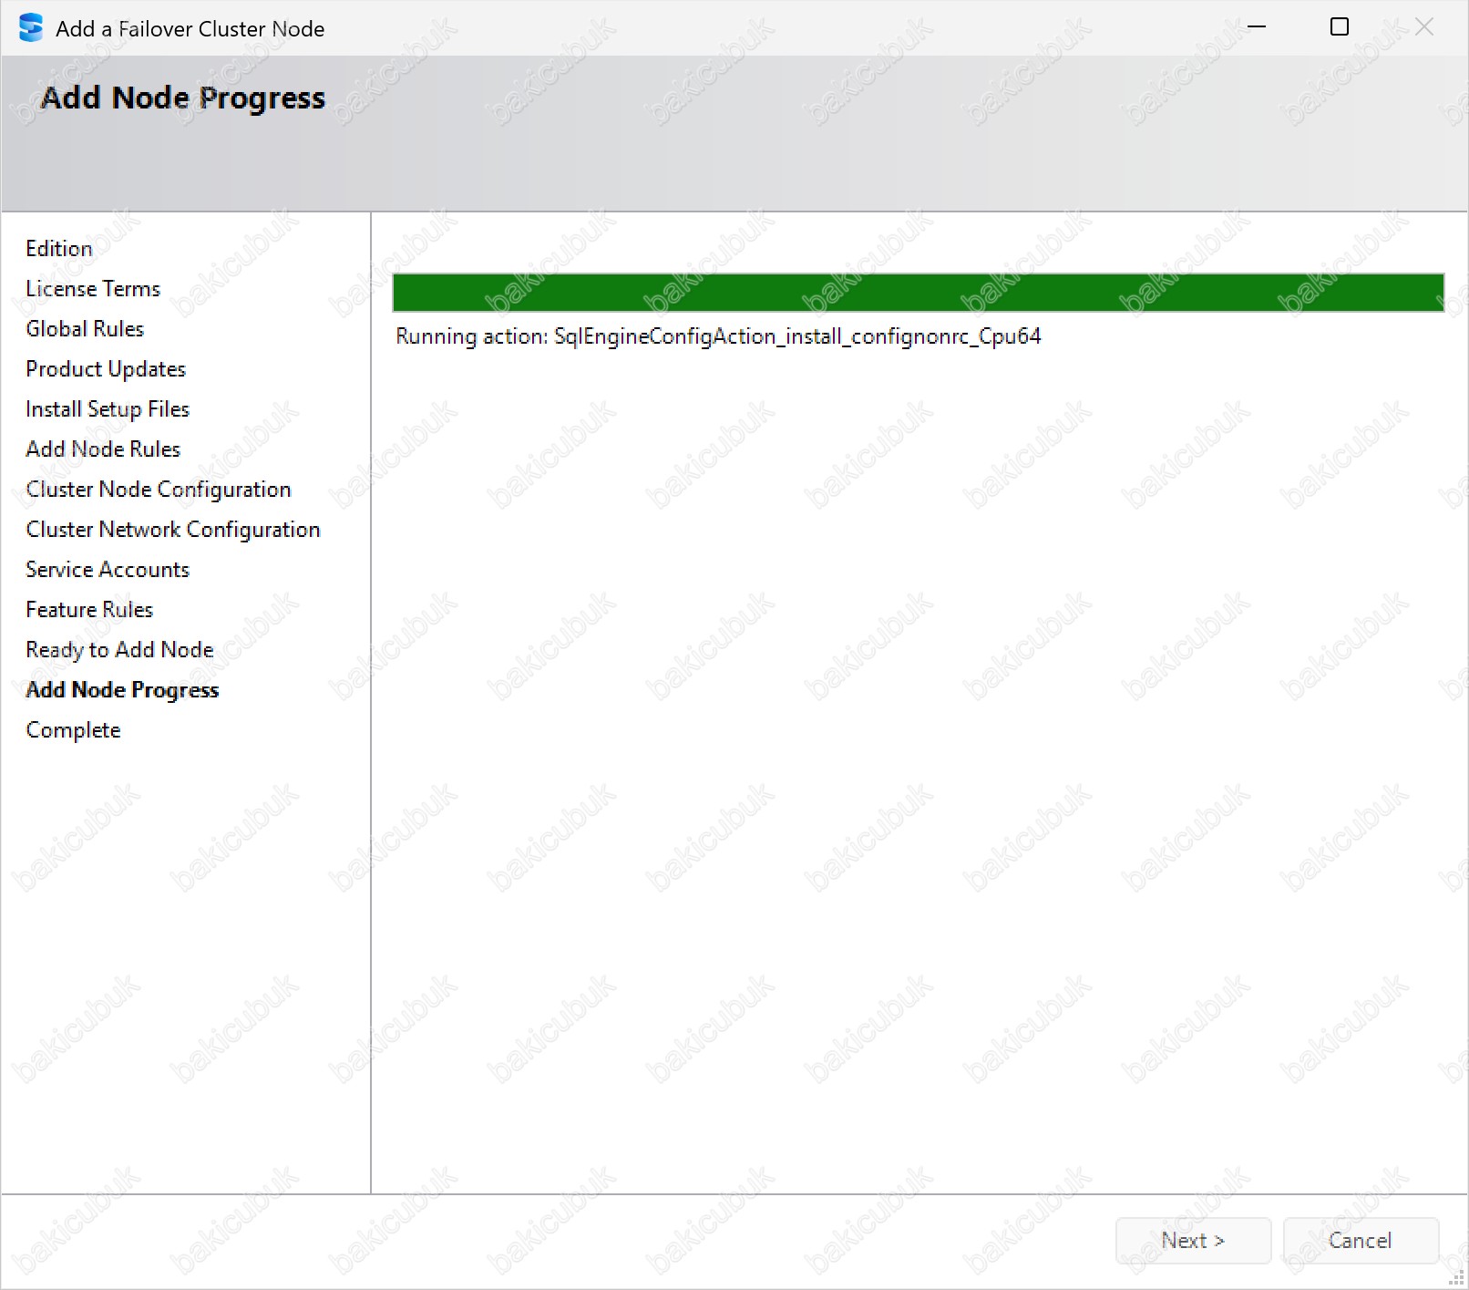The height and width of the screenshot is (1290, 1469).
Task: Minimize the Failover Cluster Node window
Action: pyautogui.click(x=1257, y=27)
